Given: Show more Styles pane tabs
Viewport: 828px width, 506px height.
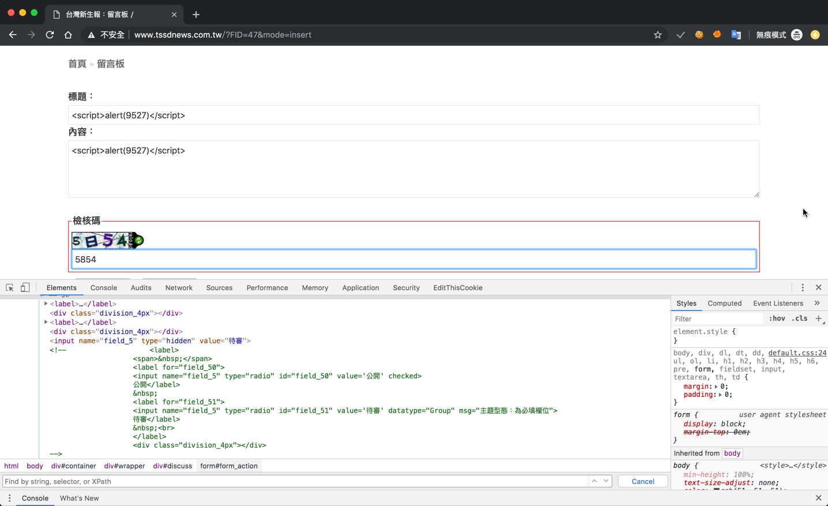Looking at the screenshot, I should (817, 303).
